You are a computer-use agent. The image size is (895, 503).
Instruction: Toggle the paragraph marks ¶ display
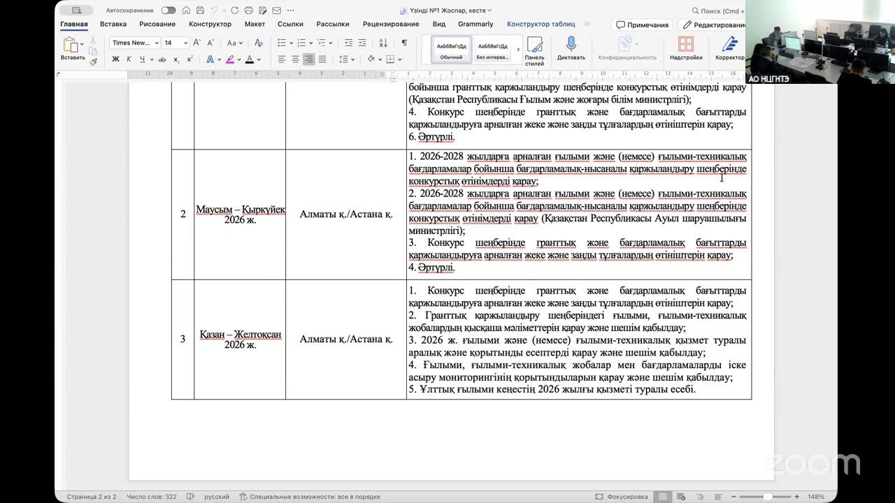click(403, 43)
